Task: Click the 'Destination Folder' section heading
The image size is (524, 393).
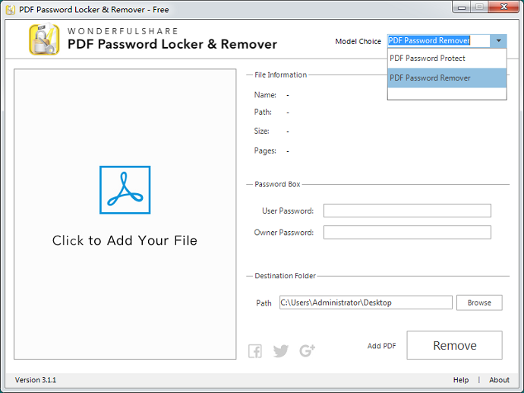Action: click(285, 276)
